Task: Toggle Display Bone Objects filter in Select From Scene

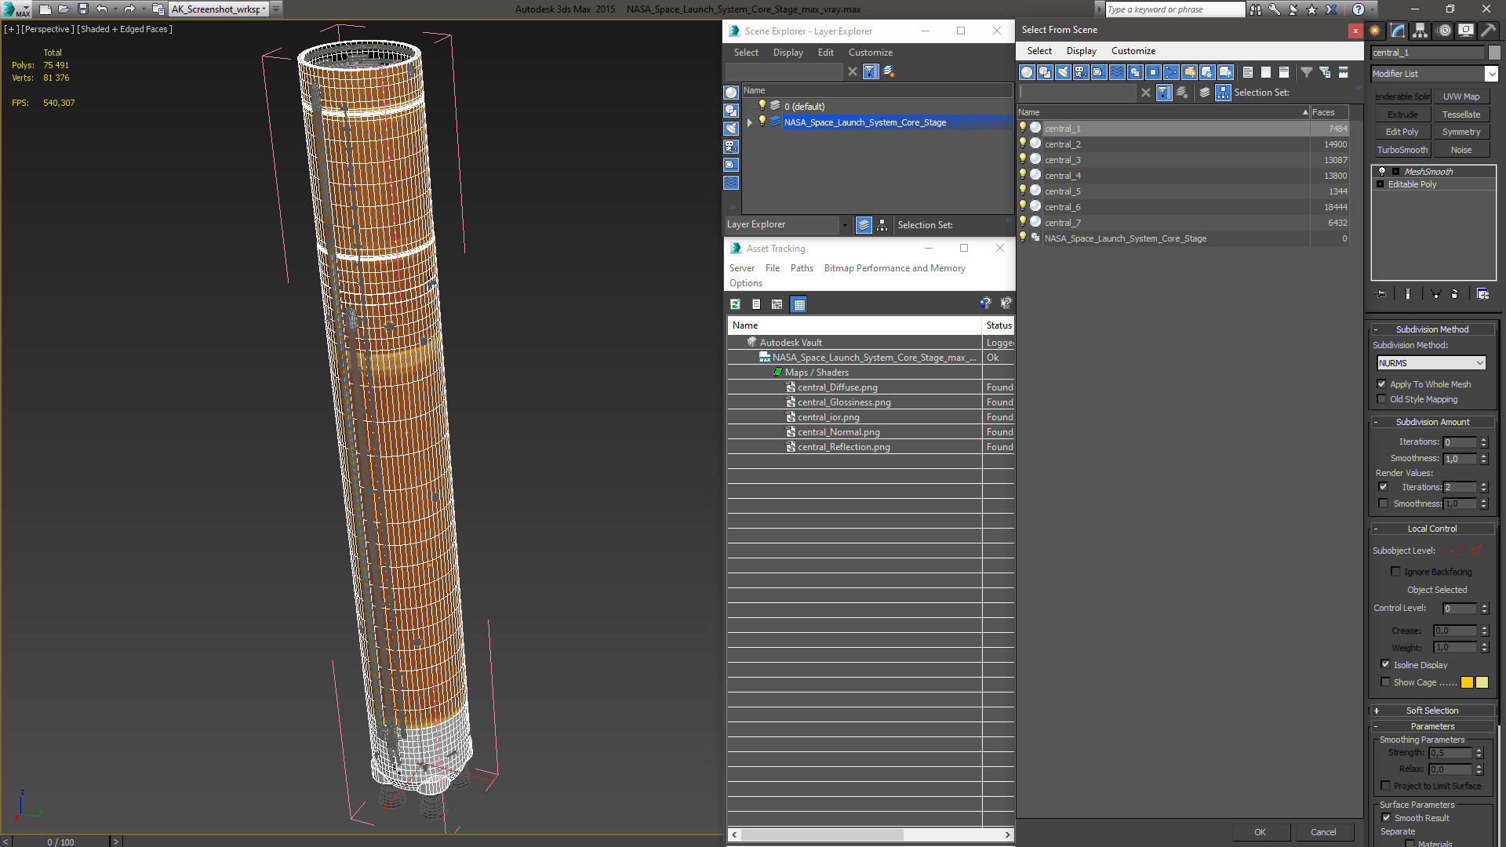Action: tap(1171, 72)
